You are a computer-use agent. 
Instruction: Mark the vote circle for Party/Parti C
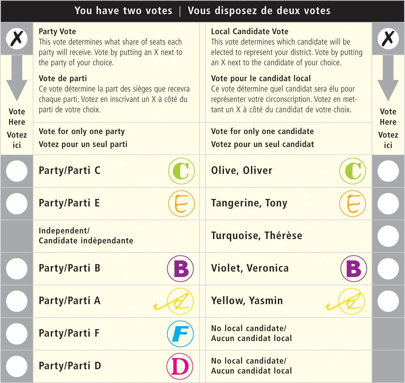click(x=17, y=171)
